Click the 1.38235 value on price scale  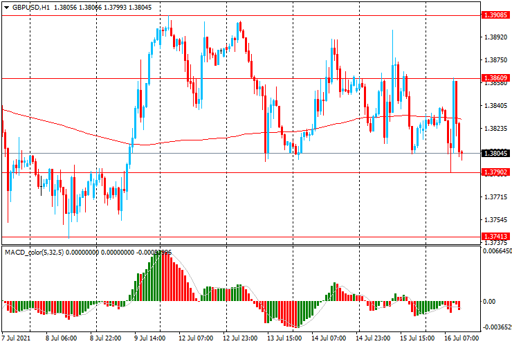496,129
